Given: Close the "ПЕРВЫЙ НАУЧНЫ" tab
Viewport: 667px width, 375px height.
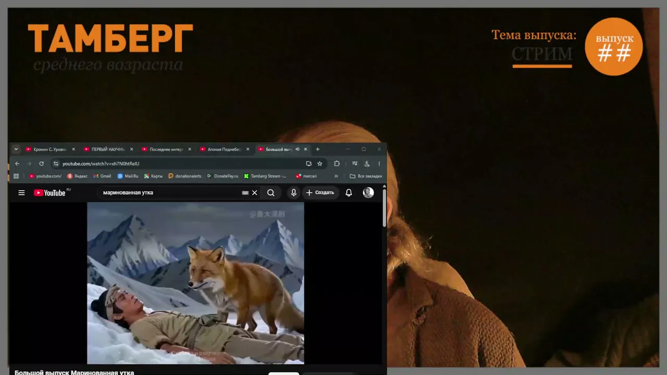Looking at the screenshot, I should pos(132,149).
